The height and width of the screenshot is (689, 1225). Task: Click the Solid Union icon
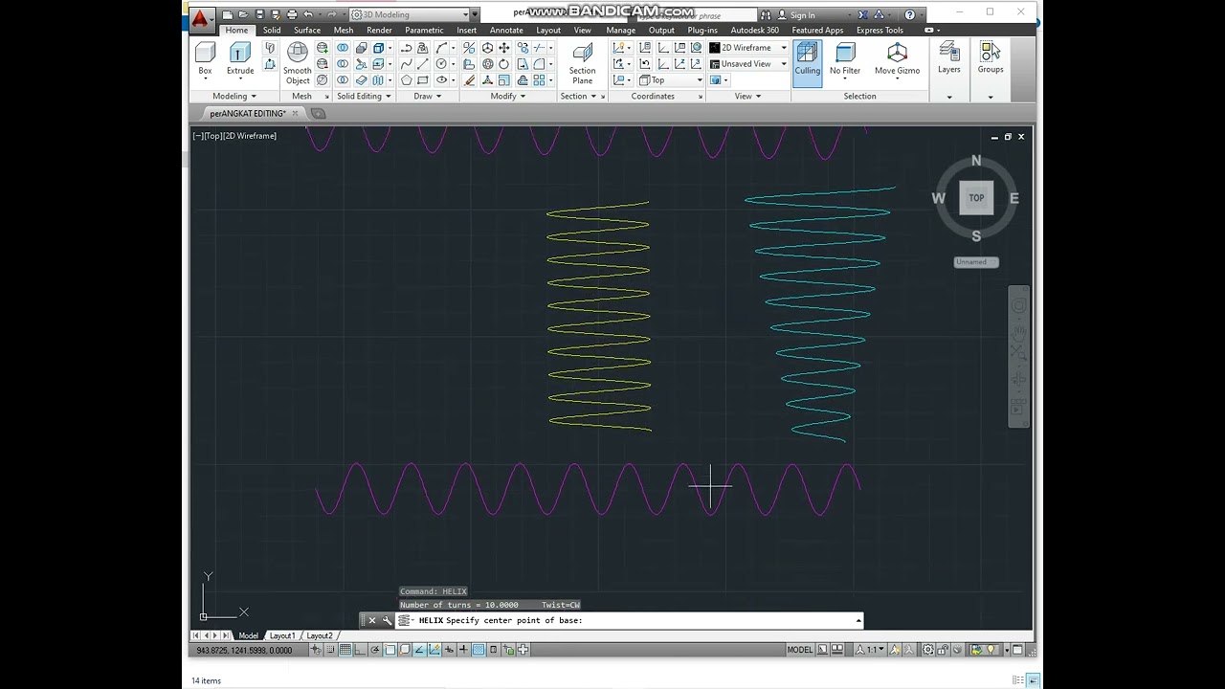coord(343,48)
